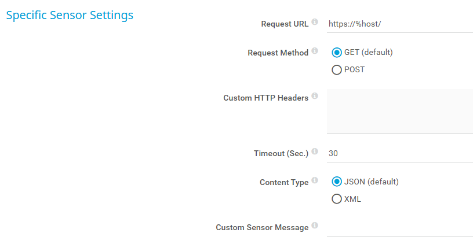This screenshot has height=244, width=473.
Task: Select JSON (default) content type
Action: tap(337, 182)
